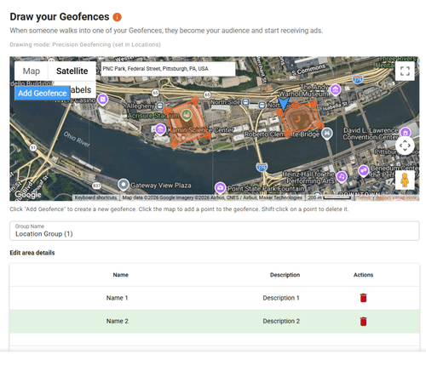
Task: Click the Point State Park Fountain pin
Action: pyautogui.click(x=220, y=188)
